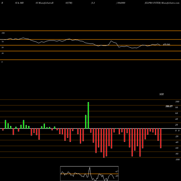The height and width of the screenshot is (181, 181).
Task: Click the RSI axis label 30
Action: (x=3, y=53)
